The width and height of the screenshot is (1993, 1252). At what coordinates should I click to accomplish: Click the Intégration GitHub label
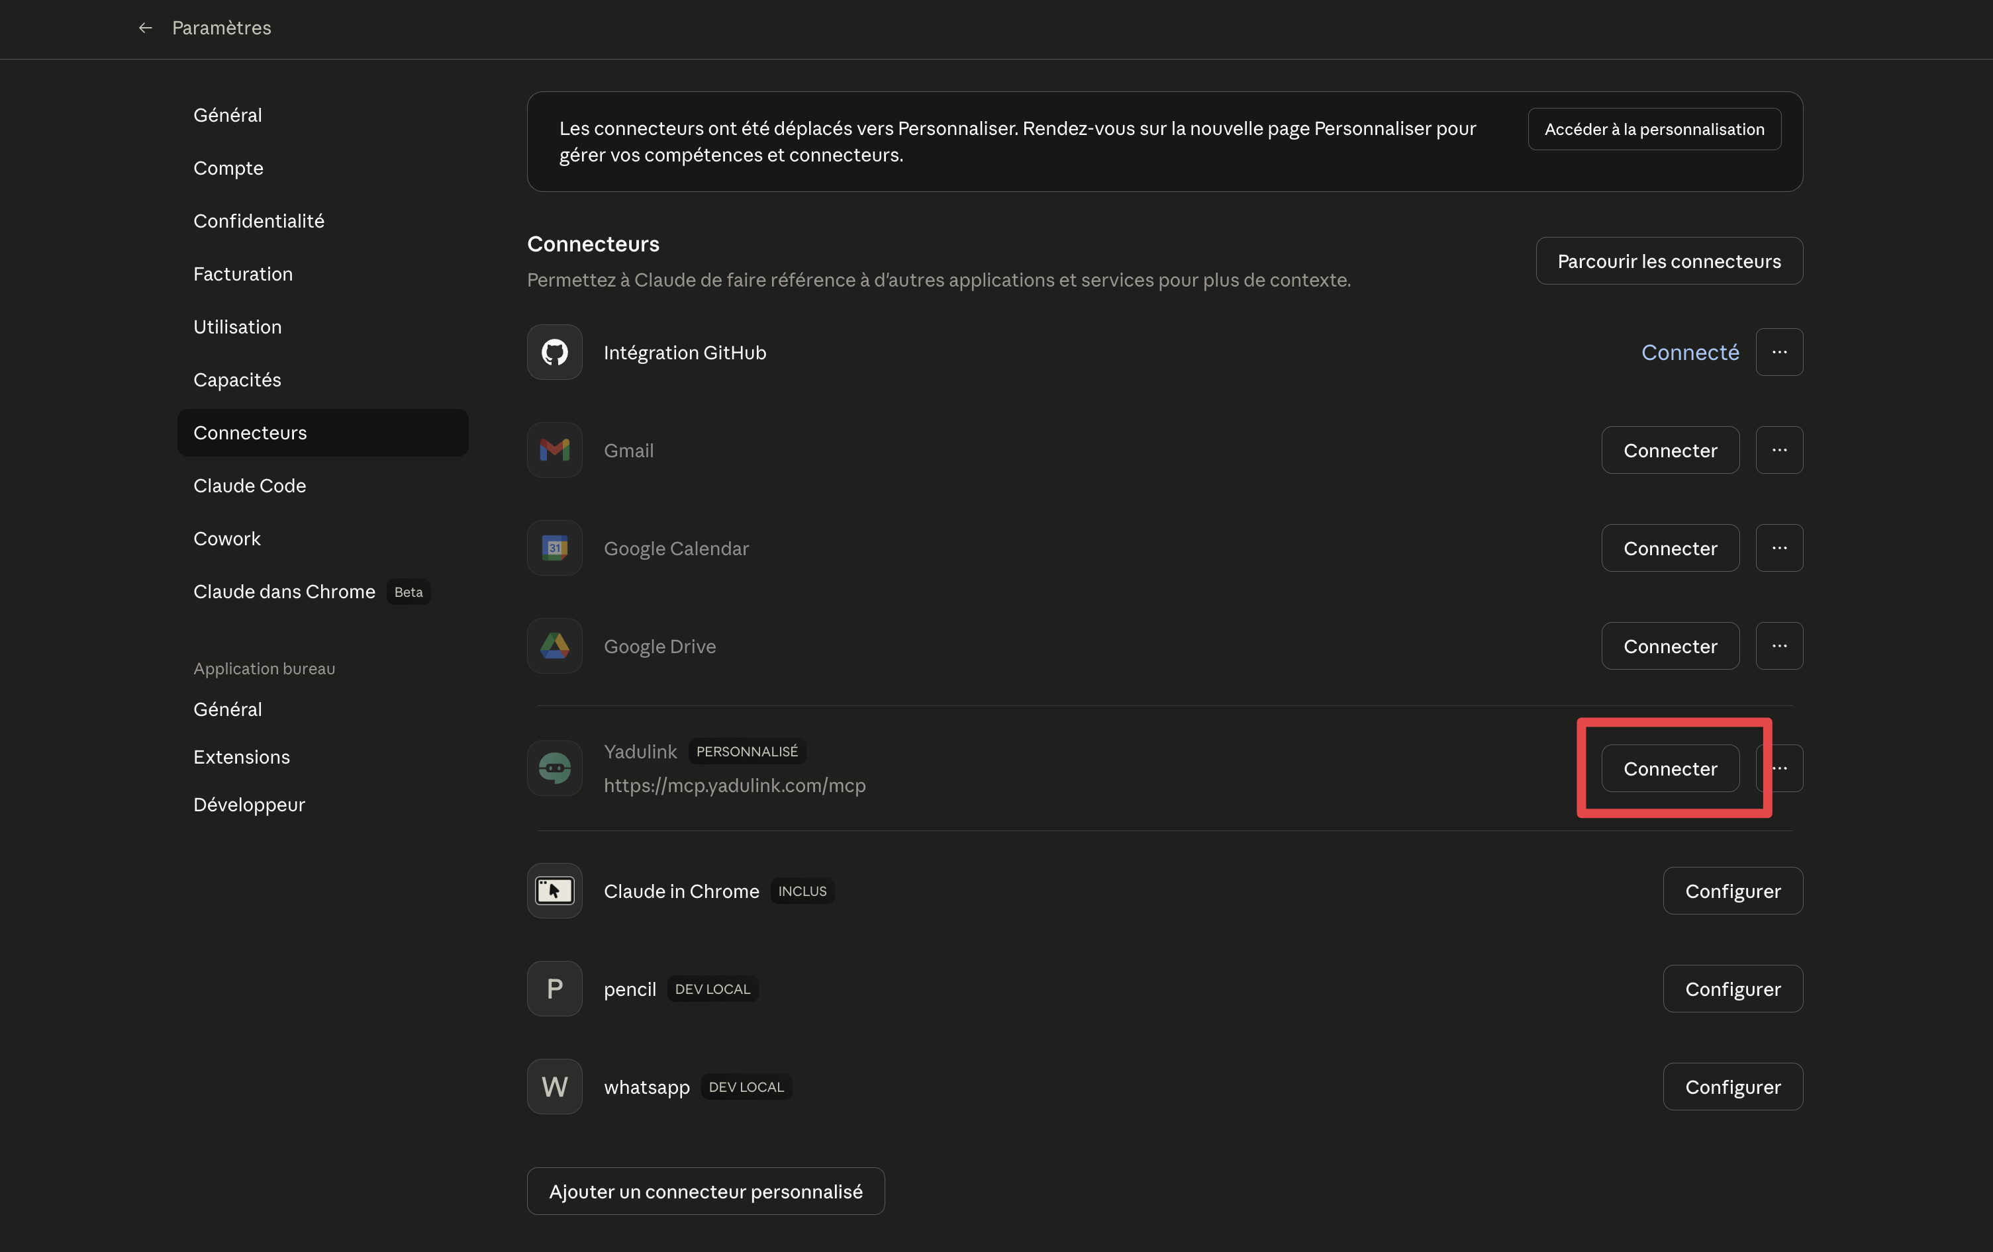coord(685,352)
